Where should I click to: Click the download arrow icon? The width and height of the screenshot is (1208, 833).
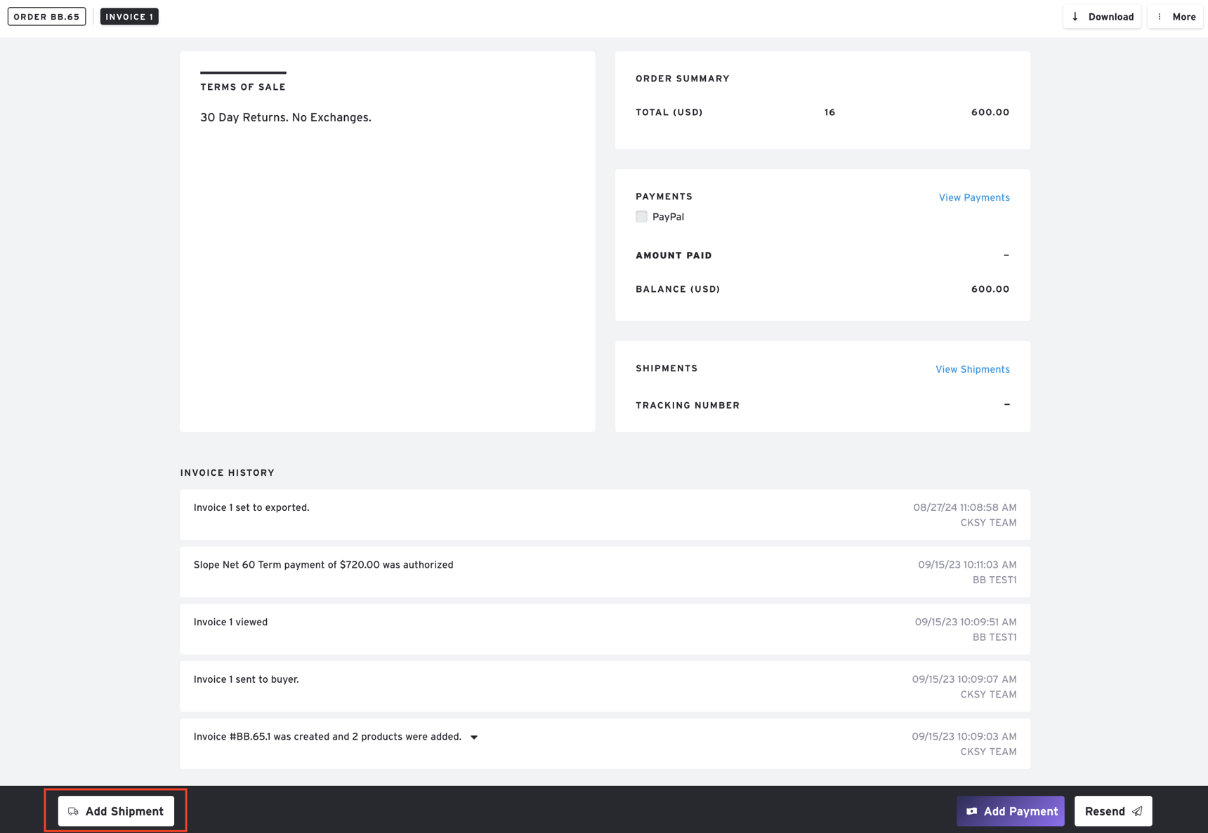click(1077, 16)
